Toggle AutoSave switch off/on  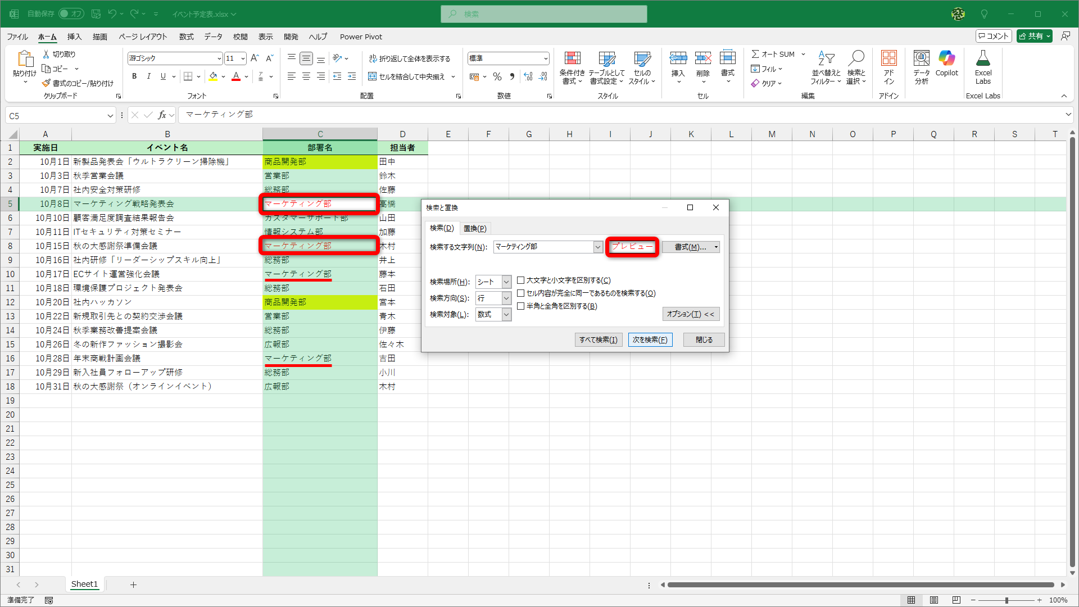tap(71, 13)
